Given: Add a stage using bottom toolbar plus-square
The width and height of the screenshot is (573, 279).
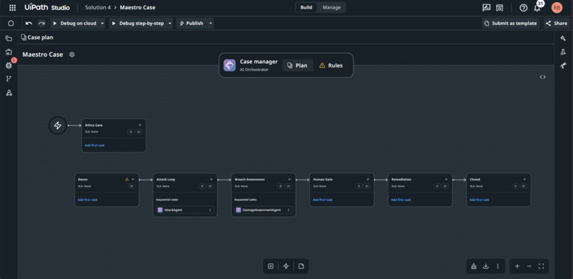Looking at the screenshot, I should tap(270, 266).
